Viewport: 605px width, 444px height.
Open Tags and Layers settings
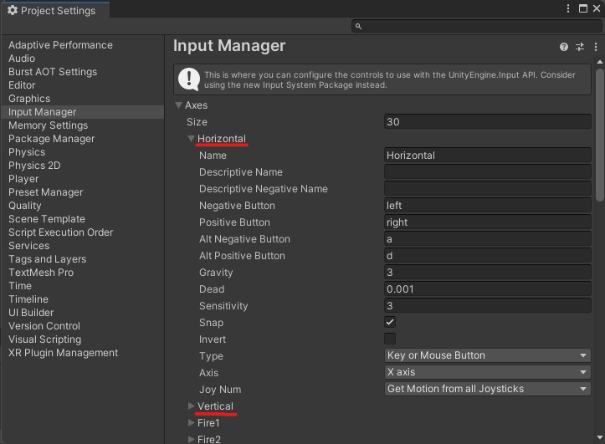47,259
